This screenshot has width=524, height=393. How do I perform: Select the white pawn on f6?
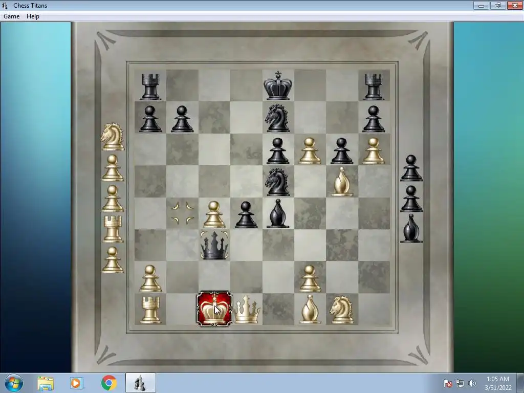coord(310,151)
